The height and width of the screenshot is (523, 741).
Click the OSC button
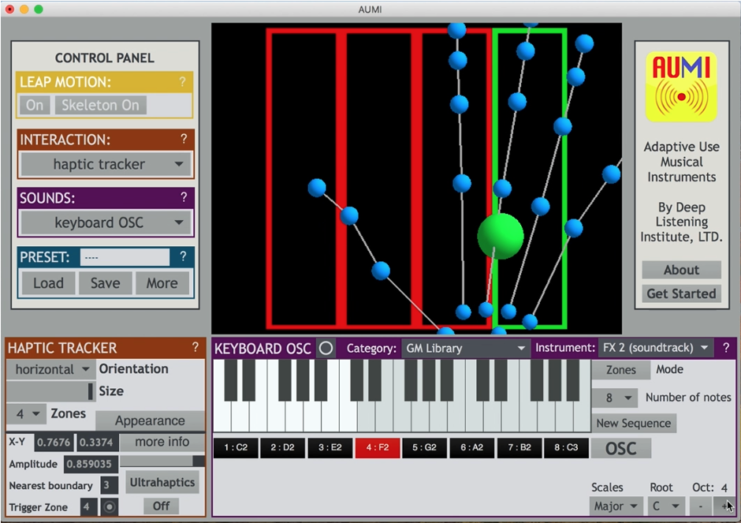point(620,448)
